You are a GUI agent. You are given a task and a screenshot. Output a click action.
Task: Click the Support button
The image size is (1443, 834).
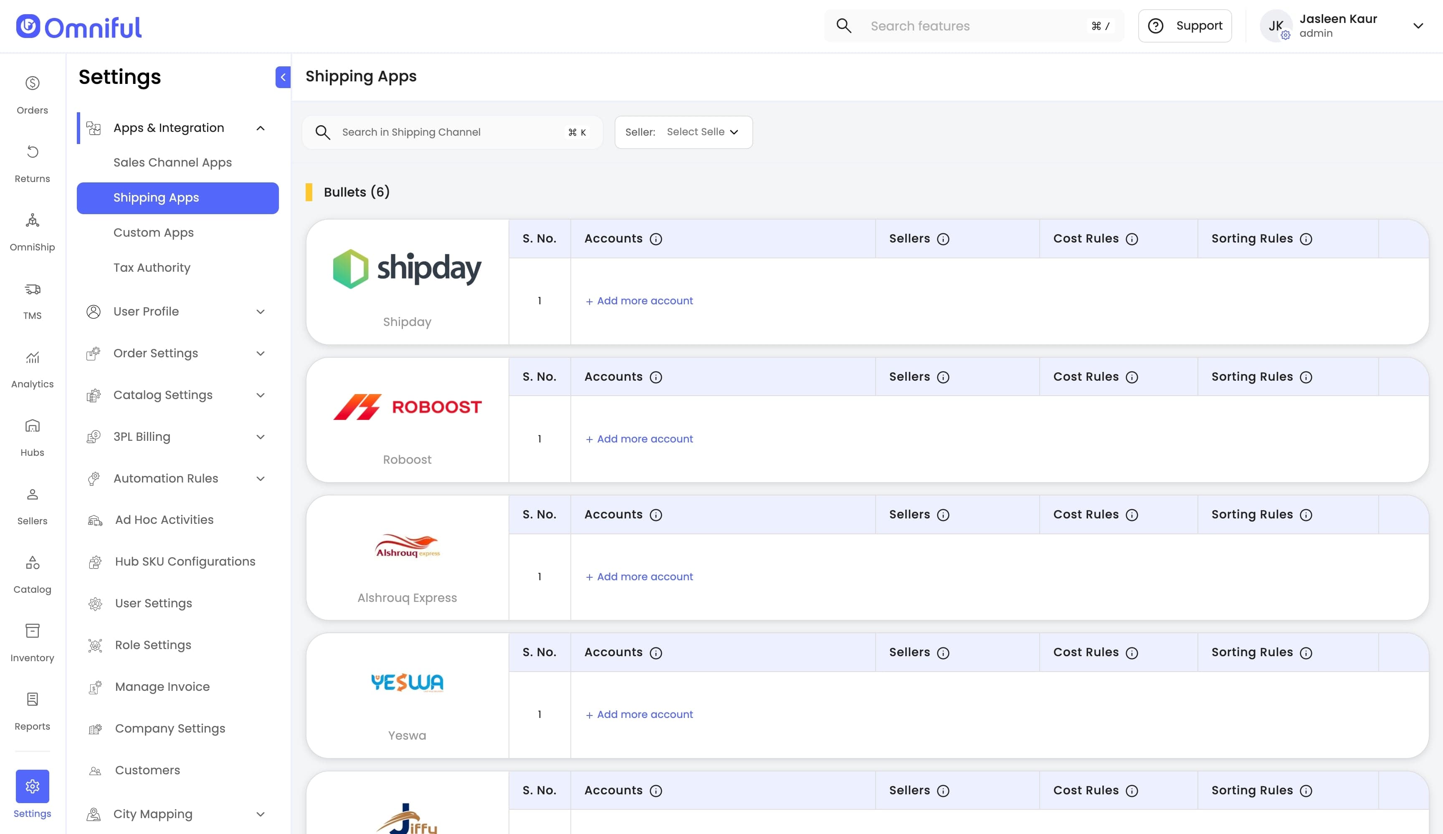[x=1185, y=26]
